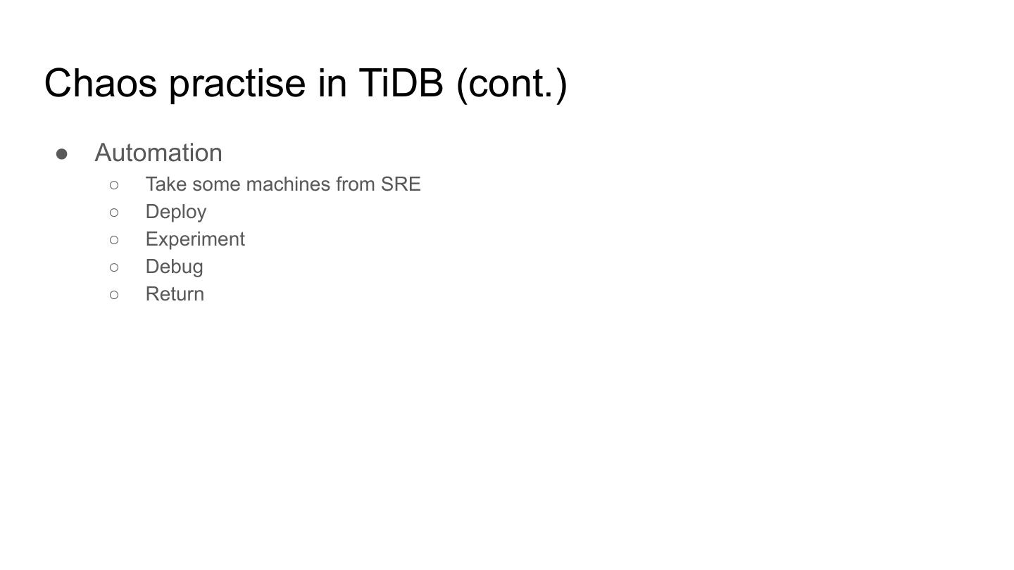
Task: Click the 'Take some machines from SRE' line
Action: point(282,184)
